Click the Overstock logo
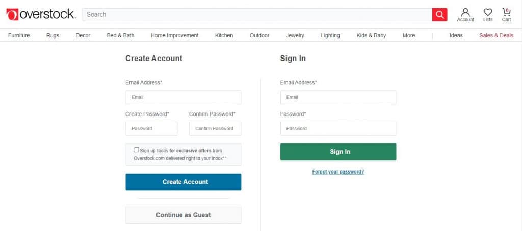Viewport: 522px width, 231px height. (x=41, y=14)
